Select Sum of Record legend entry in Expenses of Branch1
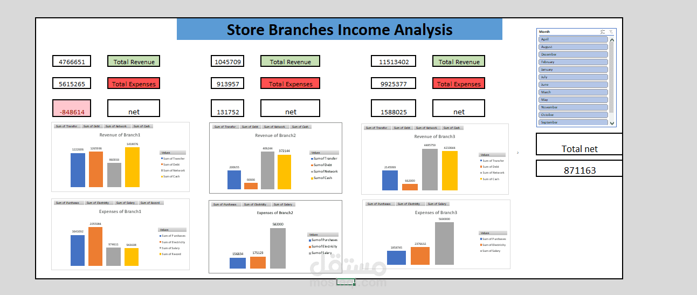Screen dimensions: 697x295 [x=171, y=254]
